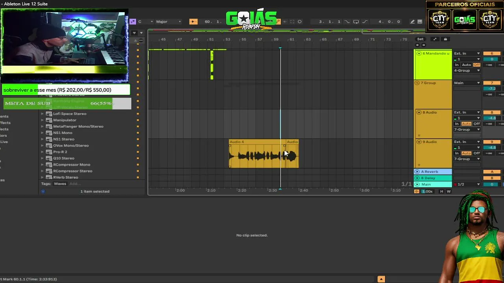Click the Pro-R 2 plugin icon
Viewport: 504px width, 283px height.
(x=49, y=152)
